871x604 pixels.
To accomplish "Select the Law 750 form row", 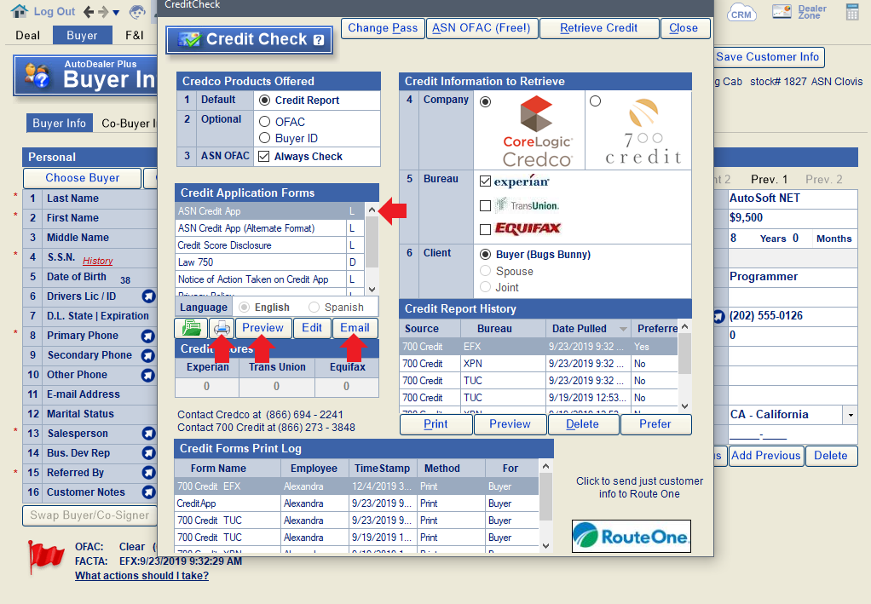I will click(x=268, y=262).
